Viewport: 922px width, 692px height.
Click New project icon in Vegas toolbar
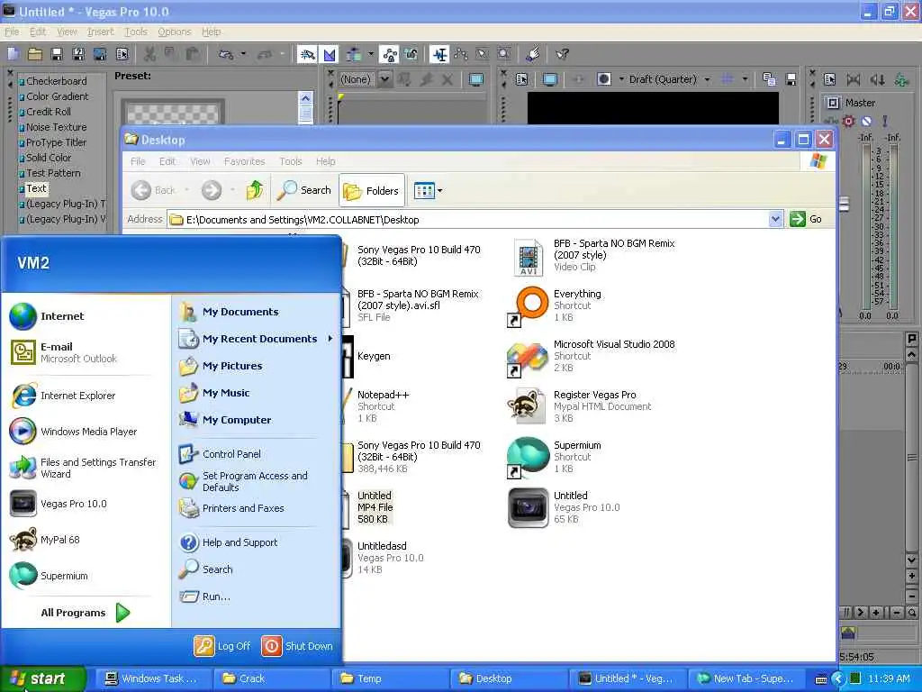[x=14, y=55]
